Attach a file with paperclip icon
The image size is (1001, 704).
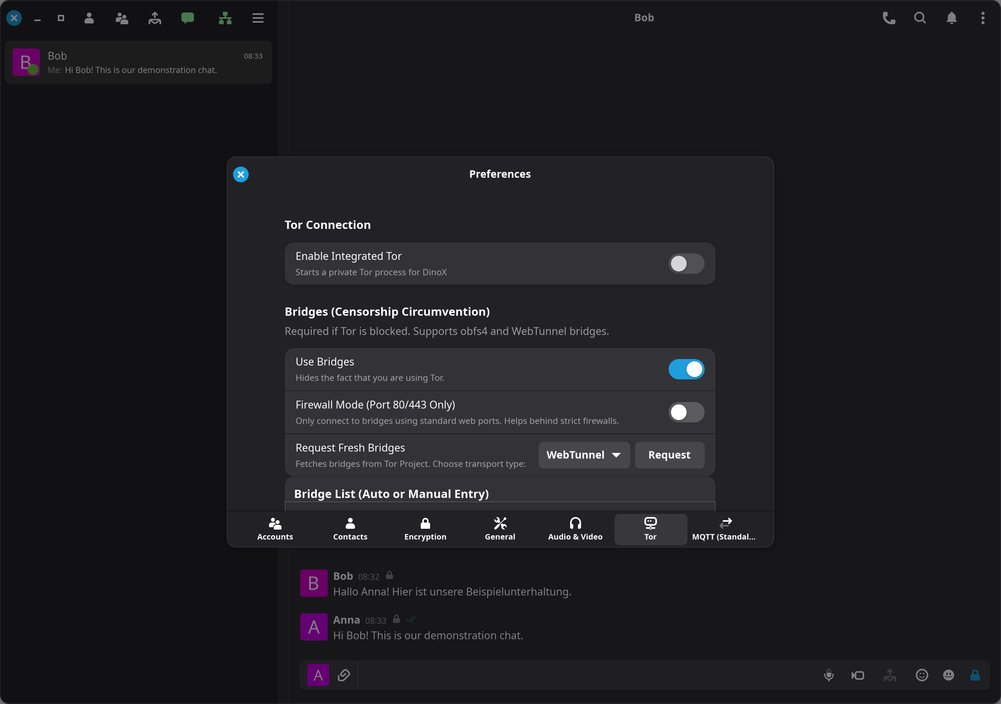[344, 675]
